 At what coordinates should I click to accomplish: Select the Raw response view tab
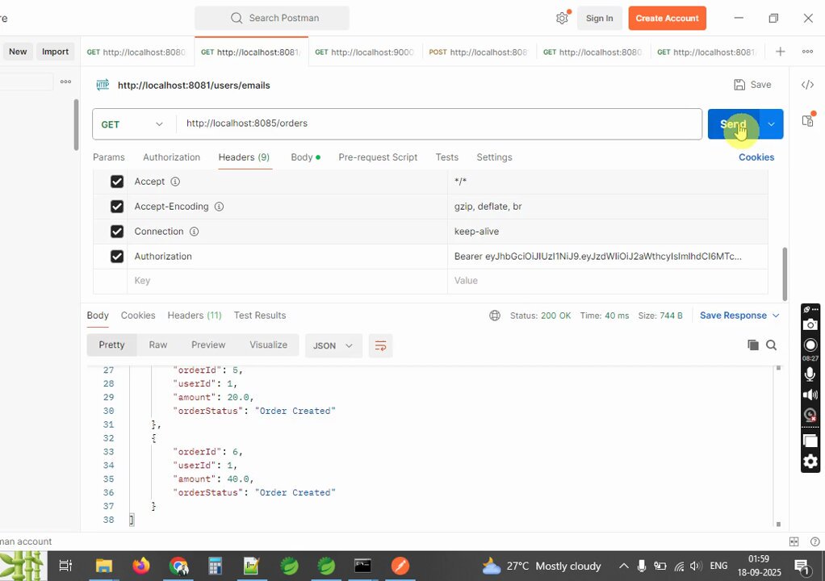pyautogui.click(x=158, y=345)
